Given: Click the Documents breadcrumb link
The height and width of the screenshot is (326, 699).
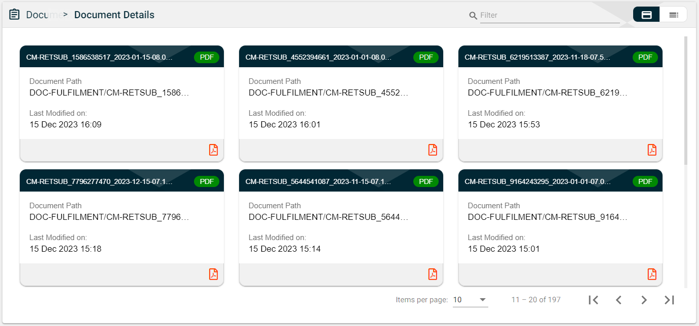Looking at the screenshot, I should point(43,15).
